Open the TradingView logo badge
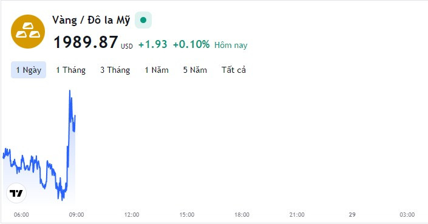 click(16, 193)
